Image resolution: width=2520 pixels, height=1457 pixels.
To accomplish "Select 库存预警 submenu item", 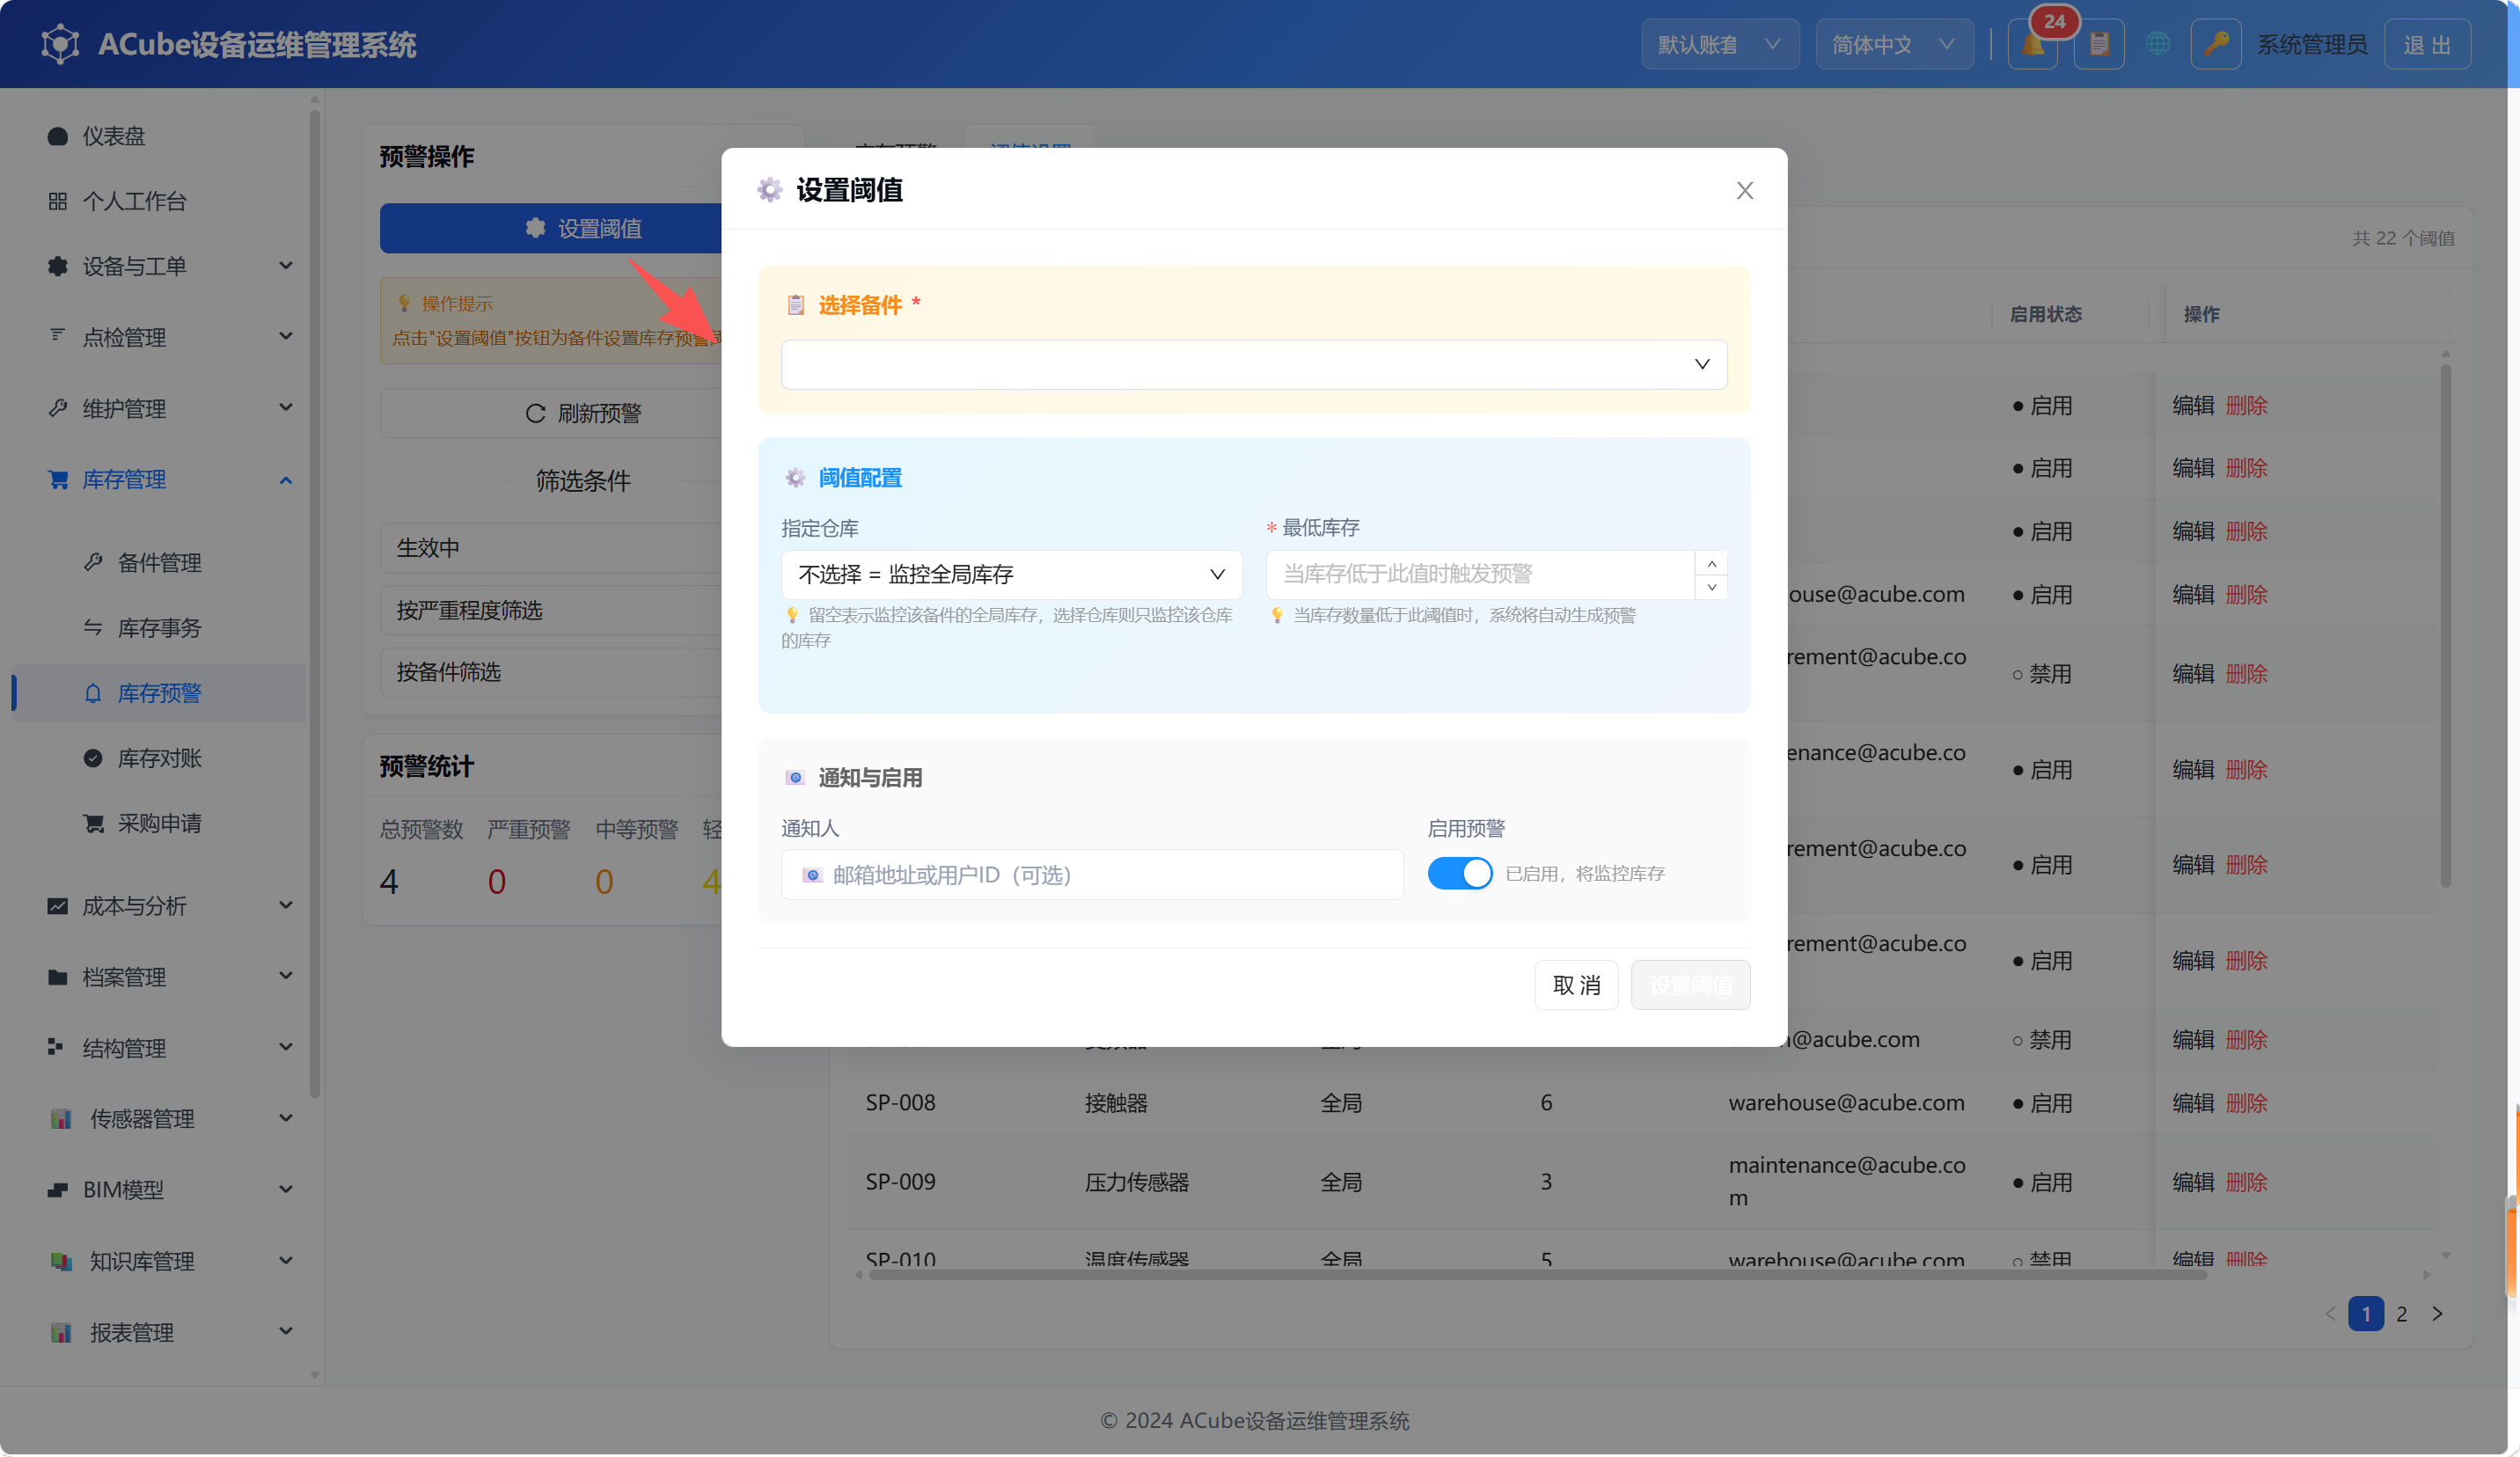I will point(160,693).
